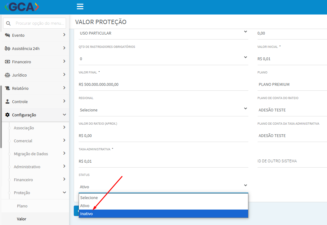Open the Plano PLANO PREMIUM select
This screenshot has width=327, height=225.
point(292,85)
